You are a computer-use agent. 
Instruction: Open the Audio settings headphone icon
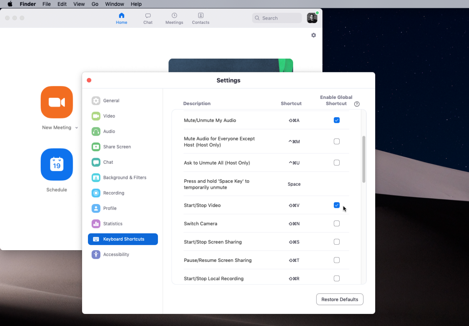[96, 131]
